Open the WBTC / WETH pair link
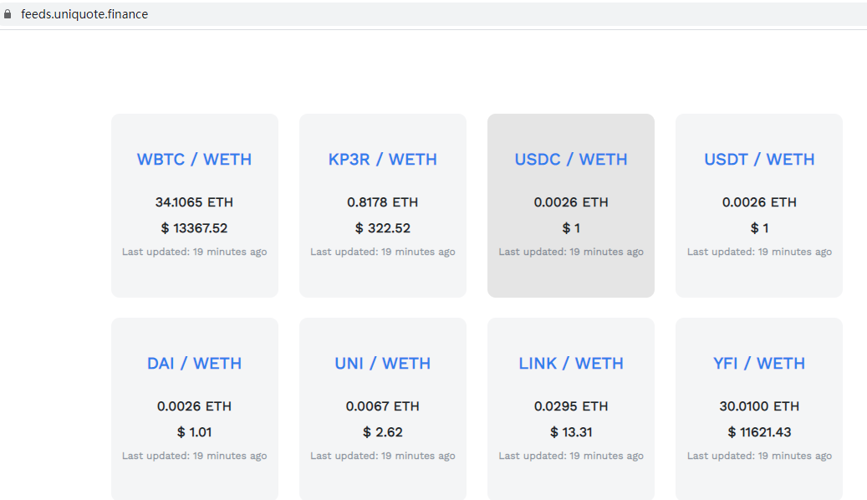Image resolution: width=867 pixels, height=500 pixels. point(194,160)
